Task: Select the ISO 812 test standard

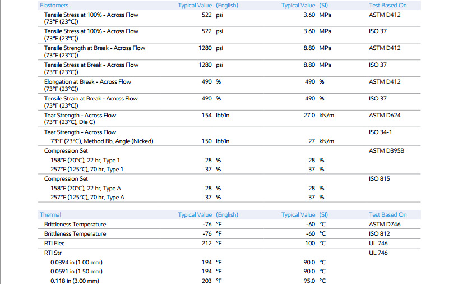Action: click(x=379, y=233)
